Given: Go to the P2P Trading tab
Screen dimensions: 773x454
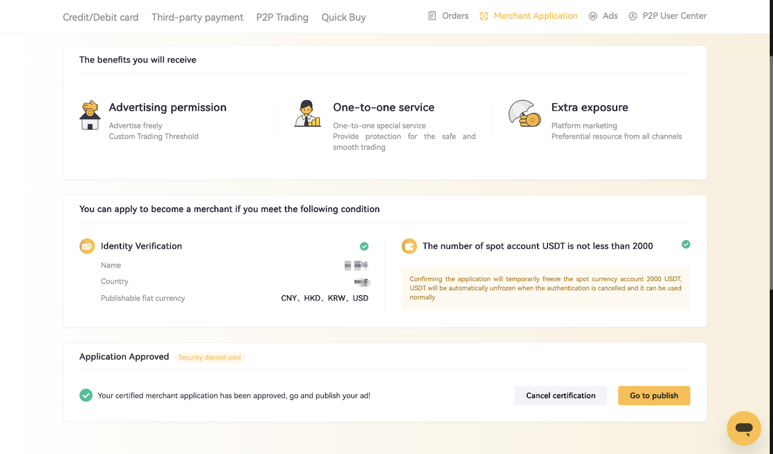Looking at the screenshot, I should point(282,17).
